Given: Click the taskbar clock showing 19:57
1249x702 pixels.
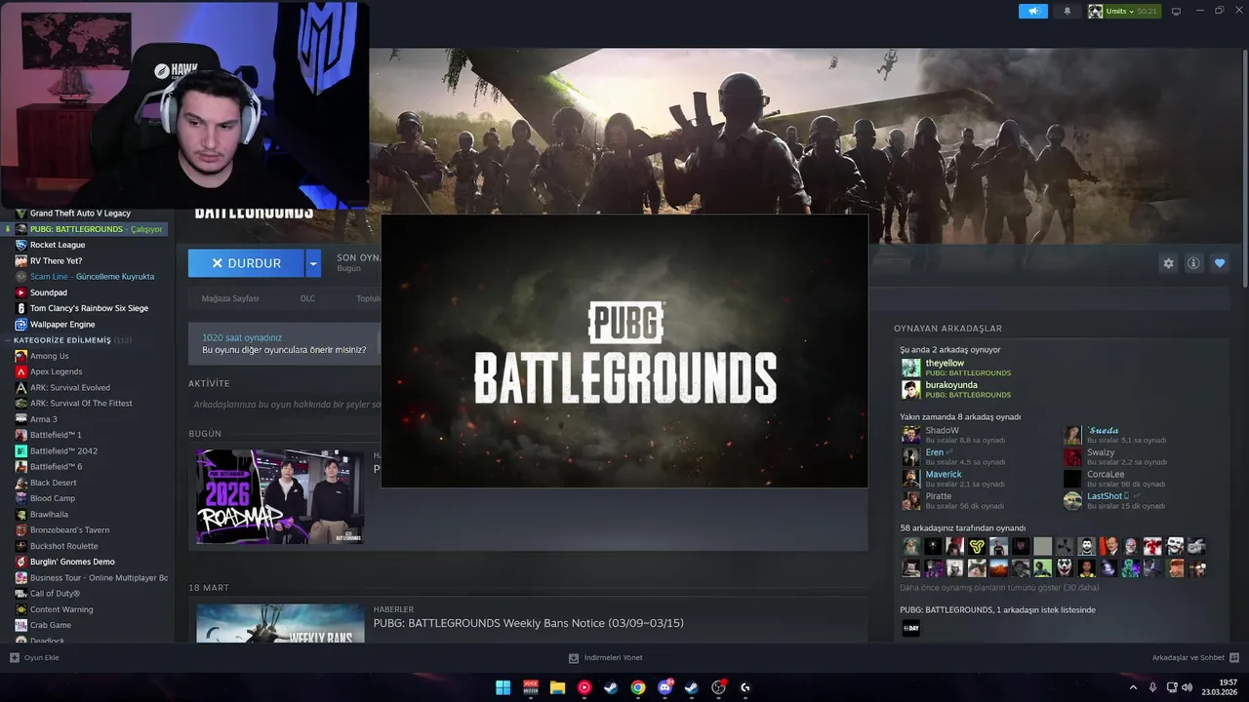Looking at the screenshot, I should (x=1221, y=687).
